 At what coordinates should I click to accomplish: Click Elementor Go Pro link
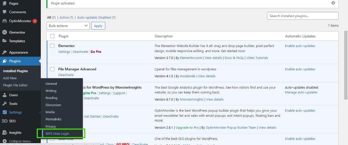click(96, 51)
